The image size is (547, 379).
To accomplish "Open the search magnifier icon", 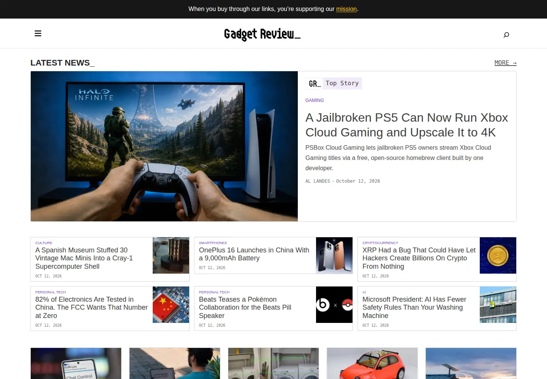I will (506, 35).
